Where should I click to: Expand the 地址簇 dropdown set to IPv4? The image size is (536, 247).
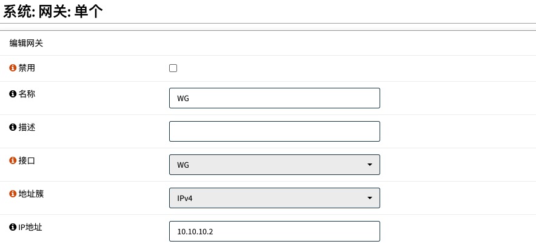point(274,198)
